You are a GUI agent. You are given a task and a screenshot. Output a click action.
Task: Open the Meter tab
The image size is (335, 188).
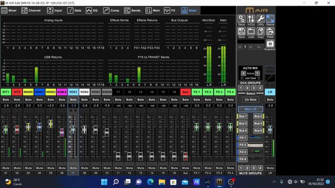189,10
